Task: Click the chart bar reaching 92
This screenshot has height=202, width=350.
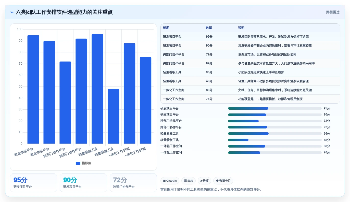Action: (x=81, y=91)
